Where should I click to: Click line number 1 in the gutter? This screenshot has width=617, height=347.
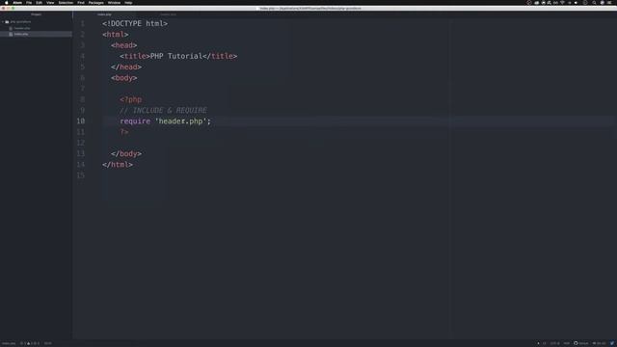click(x=82, y=23)
